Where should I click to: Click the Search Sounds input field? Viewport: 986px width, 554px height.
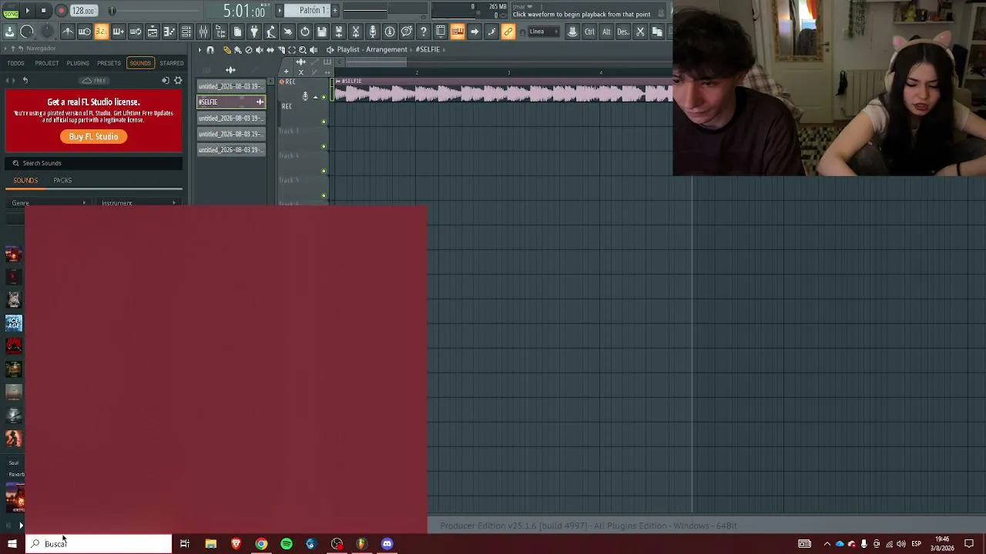[x=94, y=163]
